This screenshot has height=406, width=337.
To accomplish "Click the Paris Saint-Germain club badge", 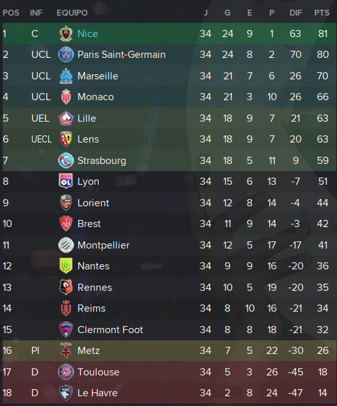I will coord(66,55).
